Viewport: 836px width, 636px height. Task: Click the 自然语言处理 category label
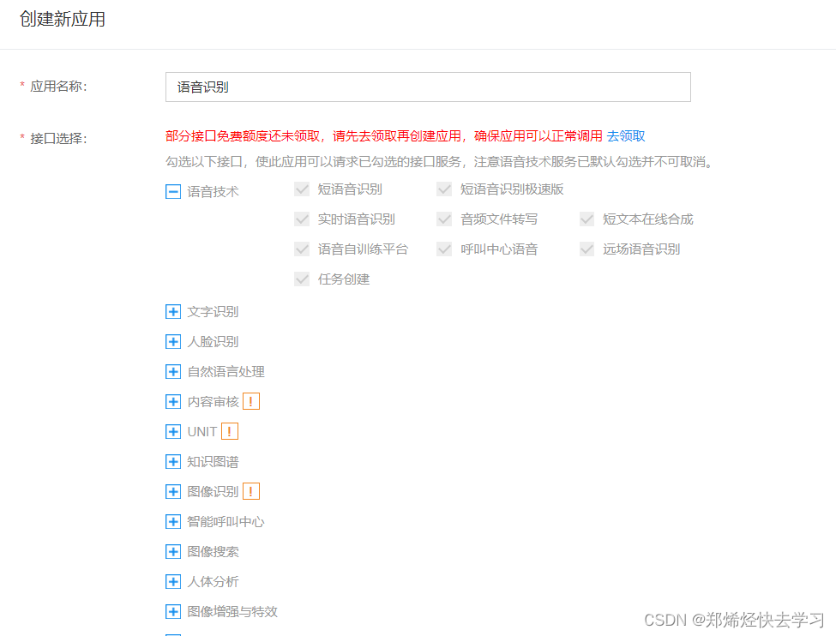[x=226, y=372]
